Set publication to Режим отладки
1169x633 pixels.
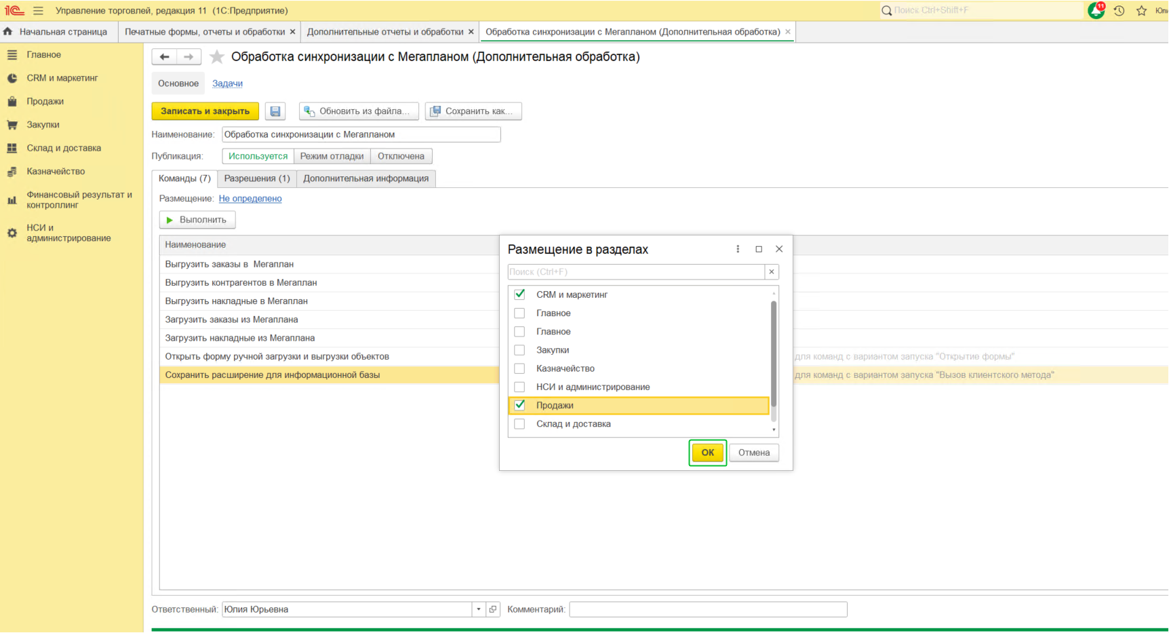point(332,156)
